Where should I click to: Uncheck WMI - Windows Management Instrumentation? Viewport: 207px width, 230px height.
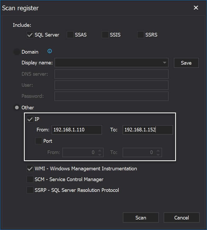(30, 168)
